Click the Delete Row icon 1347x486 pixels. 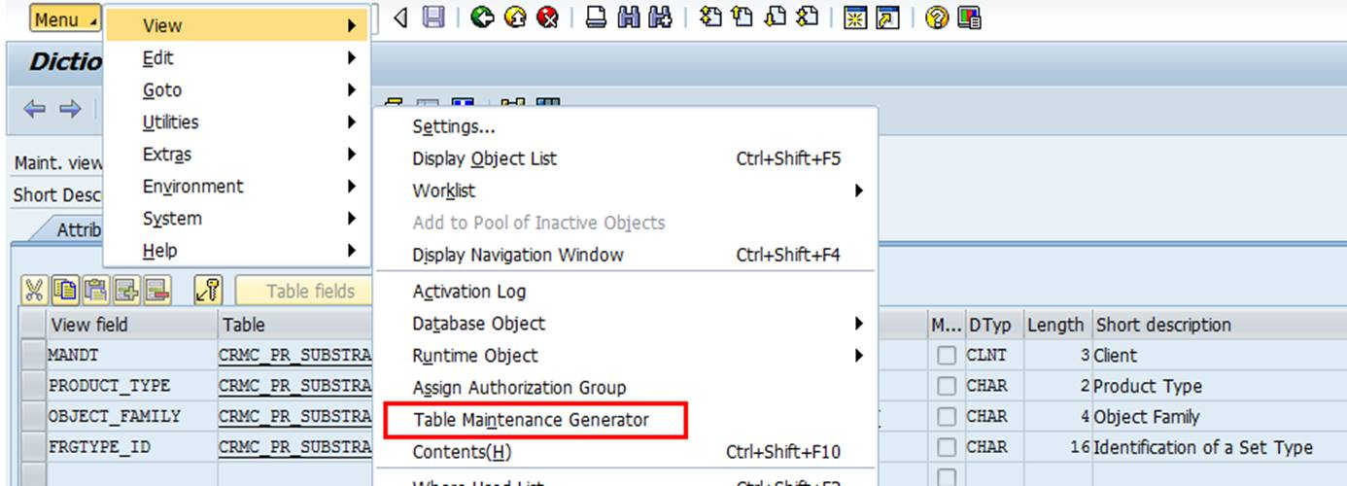[x=156, y=290]
